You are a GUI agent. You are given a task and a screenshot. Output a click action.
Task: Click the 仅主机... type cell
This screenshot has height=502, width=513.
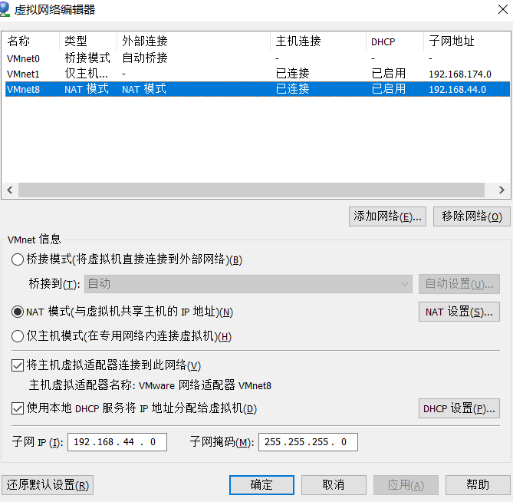(86, 74)
